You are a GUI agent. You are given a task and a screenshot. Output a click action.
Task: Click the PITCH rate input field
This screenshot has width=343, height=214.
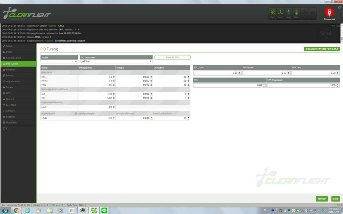(x=266, y=73)
